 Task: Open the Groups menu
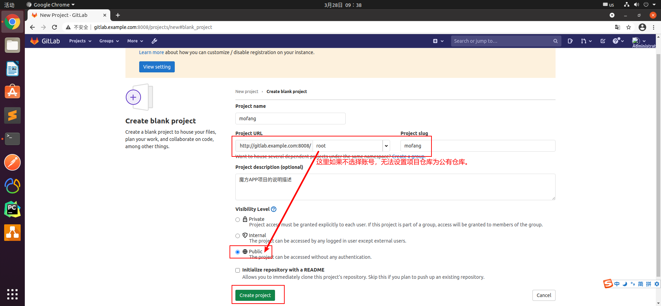[109, 41]
